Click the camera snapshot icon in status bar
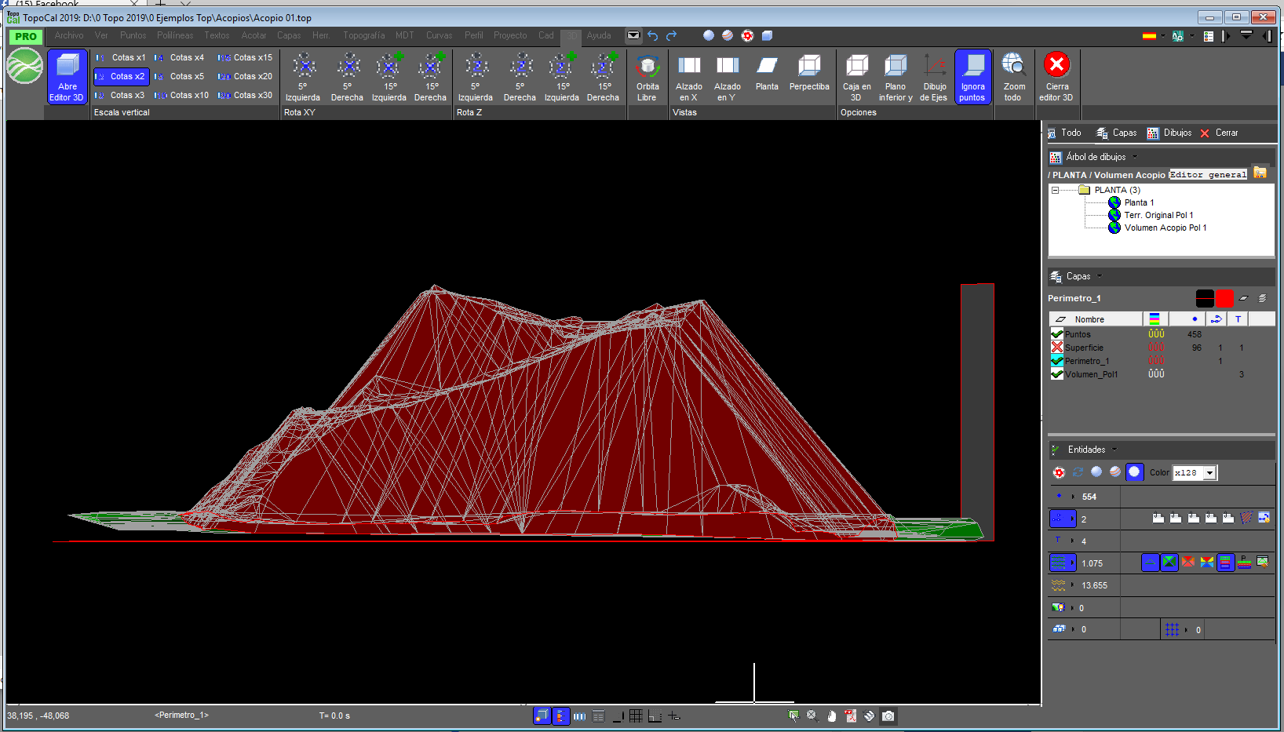Viewport: 1284px width, 732px height. (888, 716)
